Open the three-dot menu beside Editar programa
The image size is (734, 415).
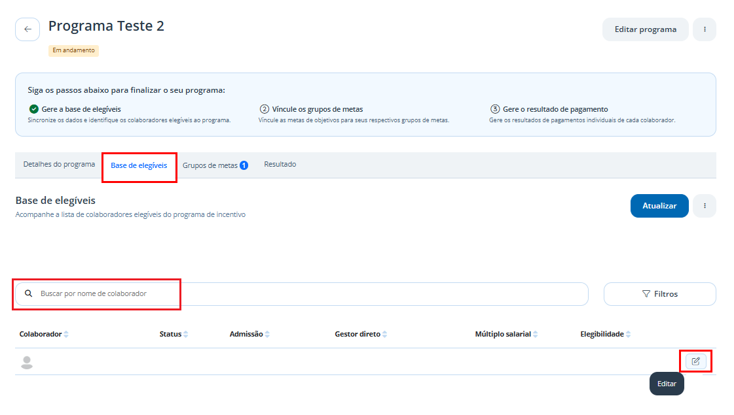point(705,29)
